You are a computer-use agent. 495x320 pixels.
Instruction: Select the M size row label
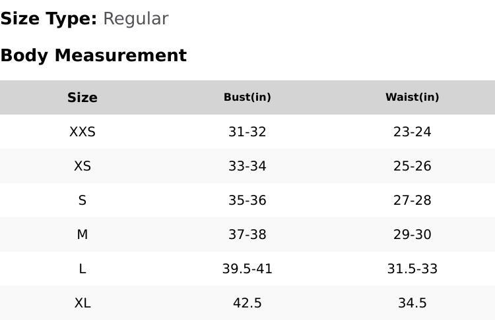[x=82, y=234]
